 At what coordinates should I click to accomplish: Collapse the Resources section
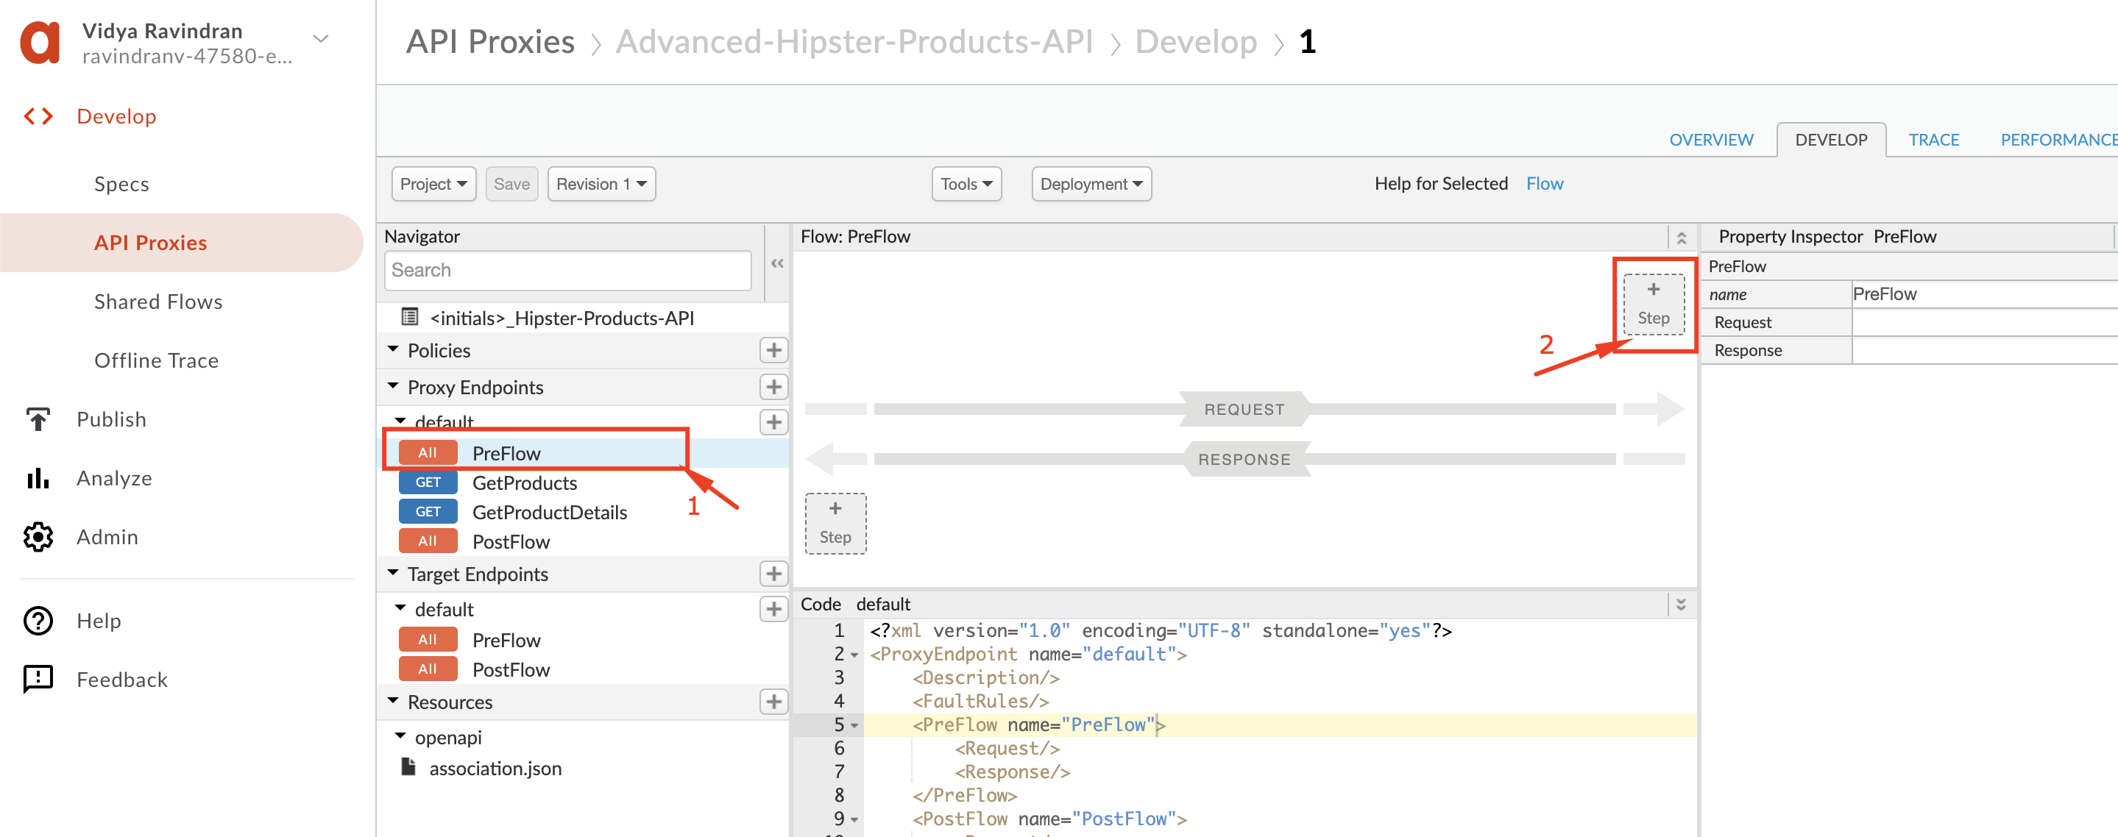(393, 702)
